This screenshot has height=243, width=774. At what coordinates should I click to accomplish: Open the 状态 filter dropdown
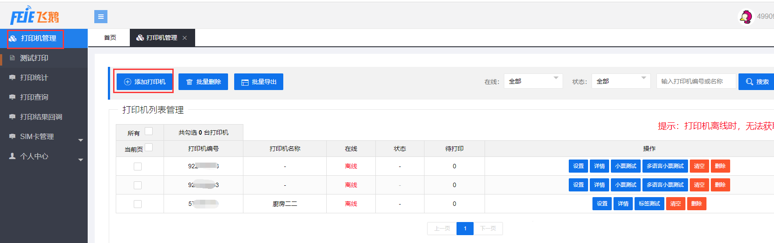click(621, 81)
